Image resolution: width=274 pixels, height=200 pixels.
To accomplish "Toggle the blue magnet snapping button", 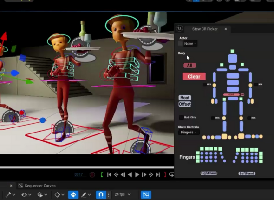I will coord(101,195).
